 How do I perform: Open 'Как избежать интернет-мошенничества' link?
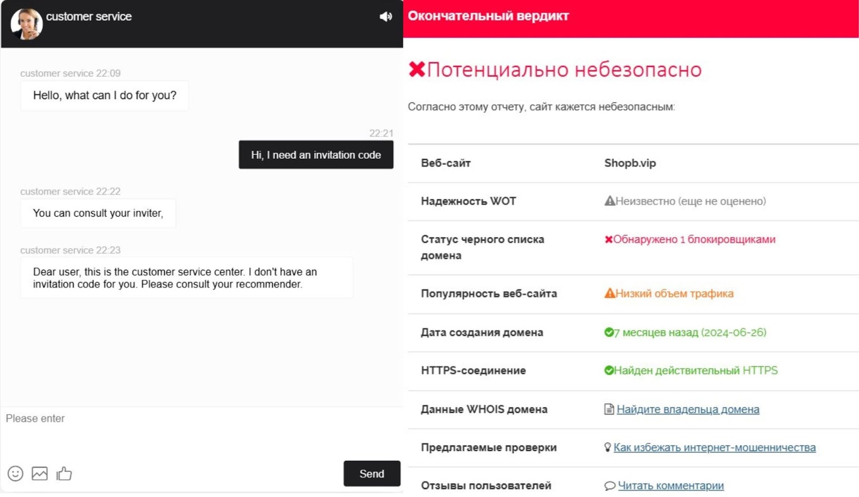coord(714,448)
